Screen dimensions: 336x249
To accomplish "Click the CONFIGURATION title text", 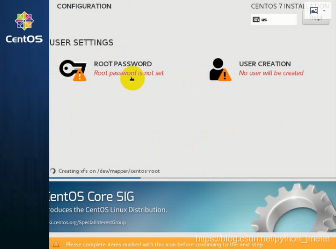I will pos(84,6).
